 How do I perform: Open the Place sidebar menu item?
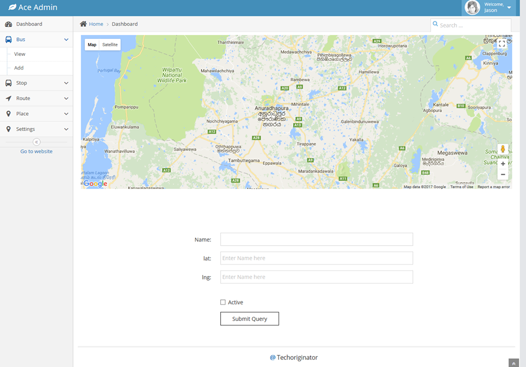(36, 114)
